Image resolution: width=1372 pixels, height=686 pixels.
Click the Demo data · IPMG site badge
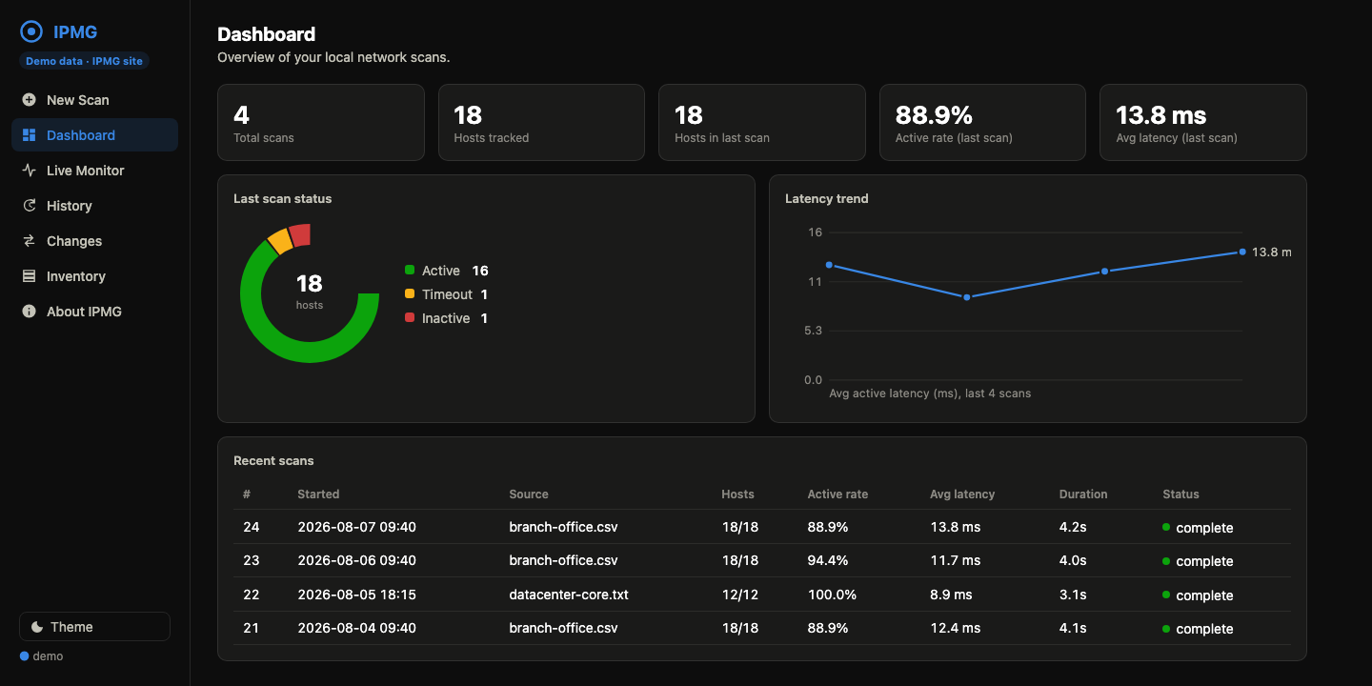click(85, 61)
